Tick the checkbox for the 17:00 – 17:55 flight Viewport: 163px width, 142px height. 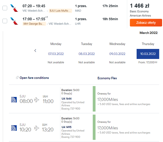(5, 21)
